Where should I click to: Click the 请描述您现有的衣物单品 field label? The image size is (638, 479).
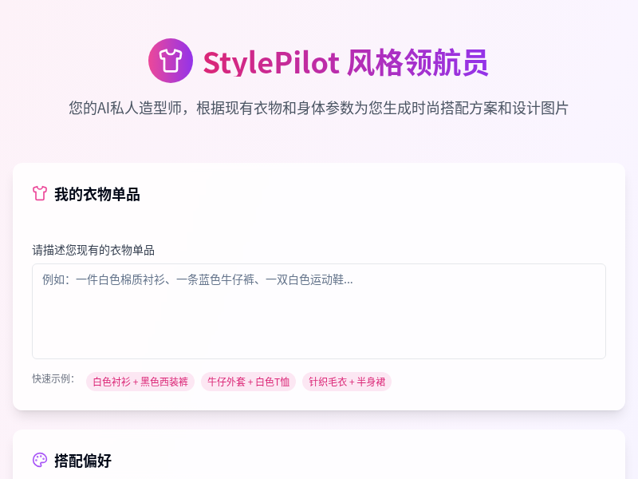click(x=93, y=250)
